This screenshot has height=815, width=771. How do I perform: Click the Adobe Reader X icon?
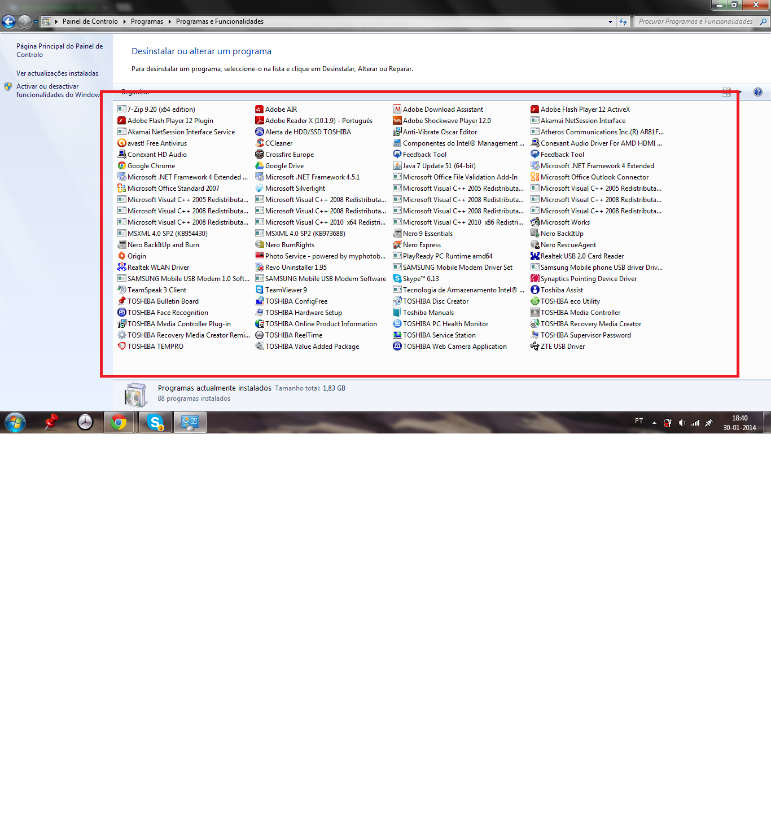click(x=259, y=120)
